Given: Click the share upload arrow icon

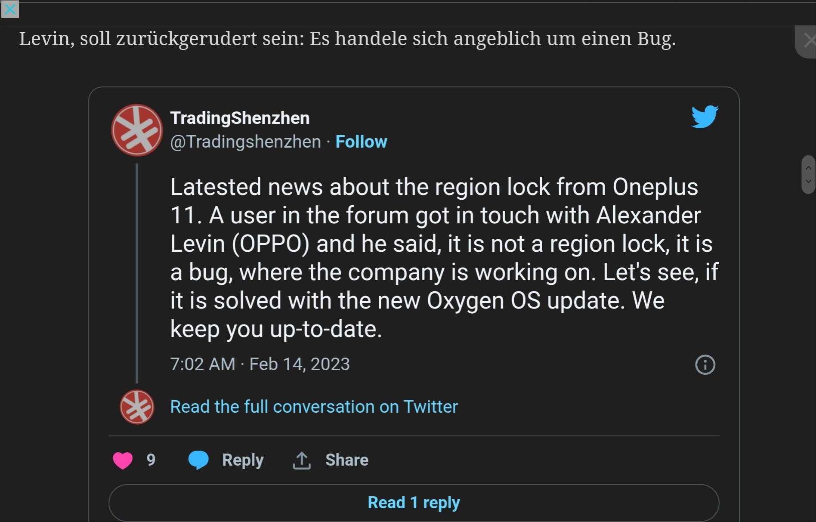Looking at the screenshot, I should pos(302,460).
